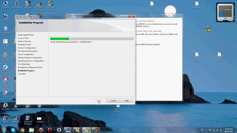The image size is (237, 133).
Task: Select Feature Selection step
Action: (x=24, y=41)
